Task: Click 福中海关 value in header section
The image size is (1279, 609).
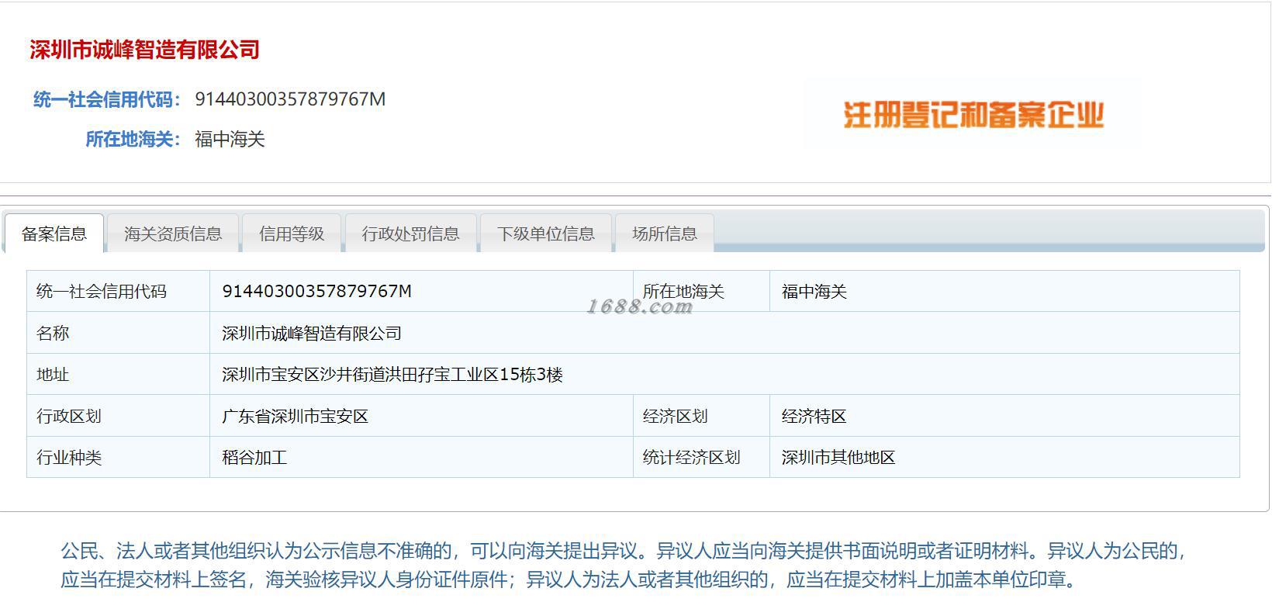Action: point(230,139)
